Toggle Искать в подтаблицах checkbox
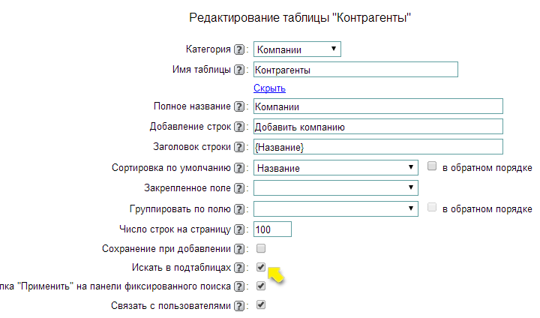Viewport: 540px width, 318px height. tap(261, 267)
